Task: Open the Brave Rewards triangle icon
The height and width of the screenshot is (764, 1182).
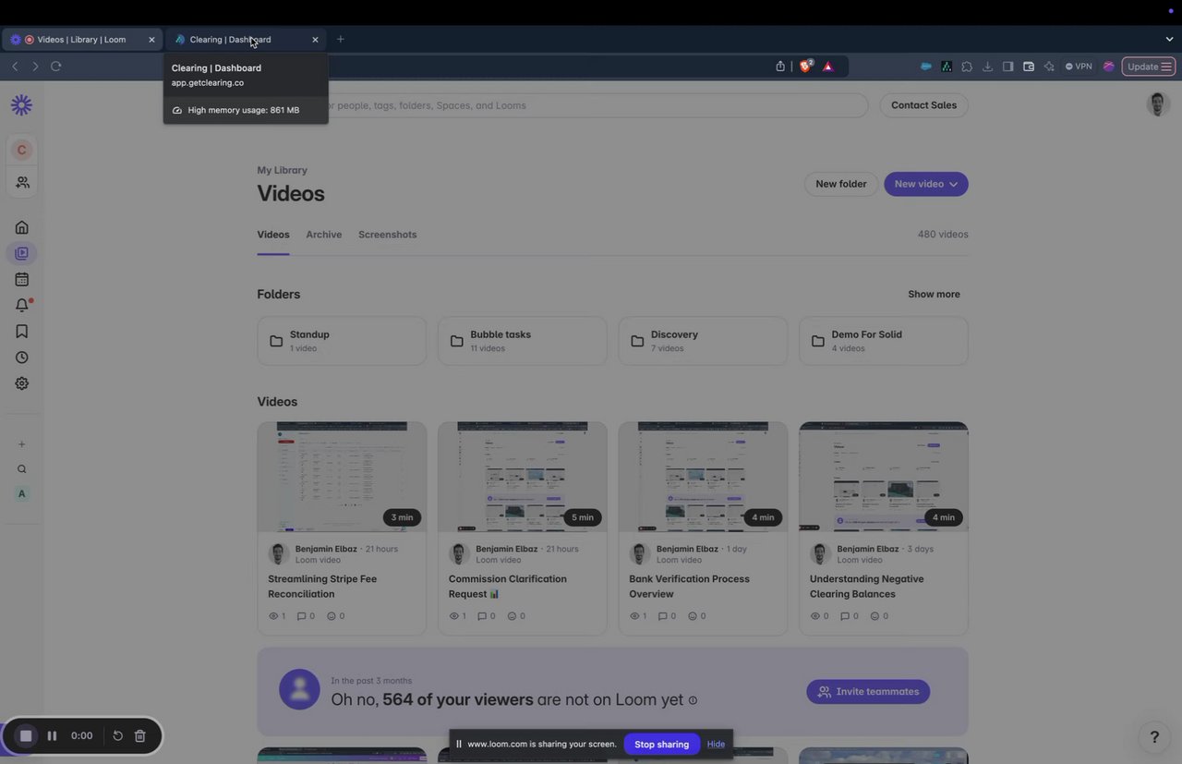Action: click(x=827, y=67)
